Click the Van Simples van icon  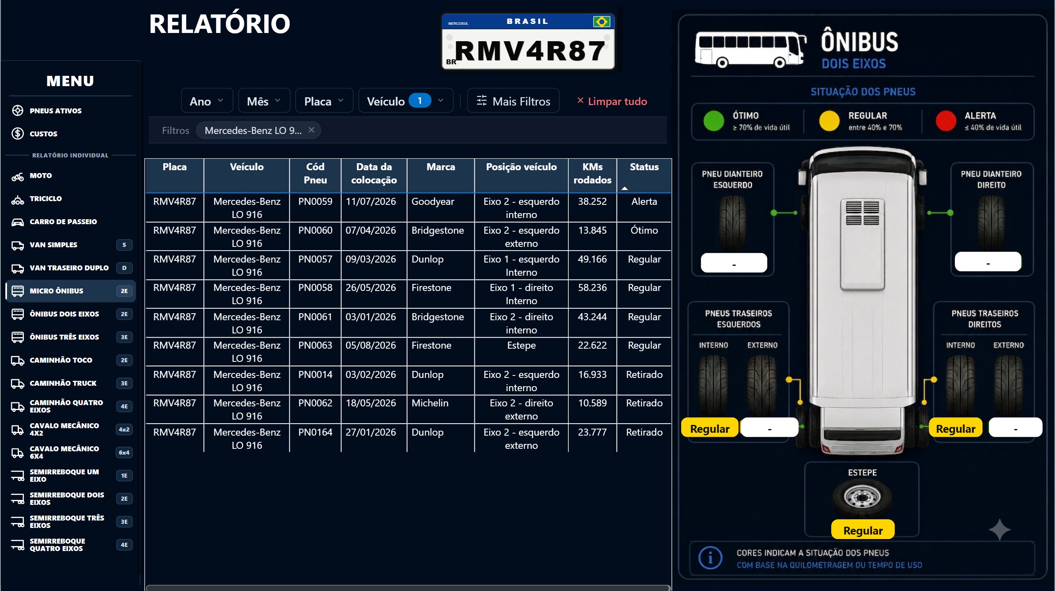pos(18,245)
